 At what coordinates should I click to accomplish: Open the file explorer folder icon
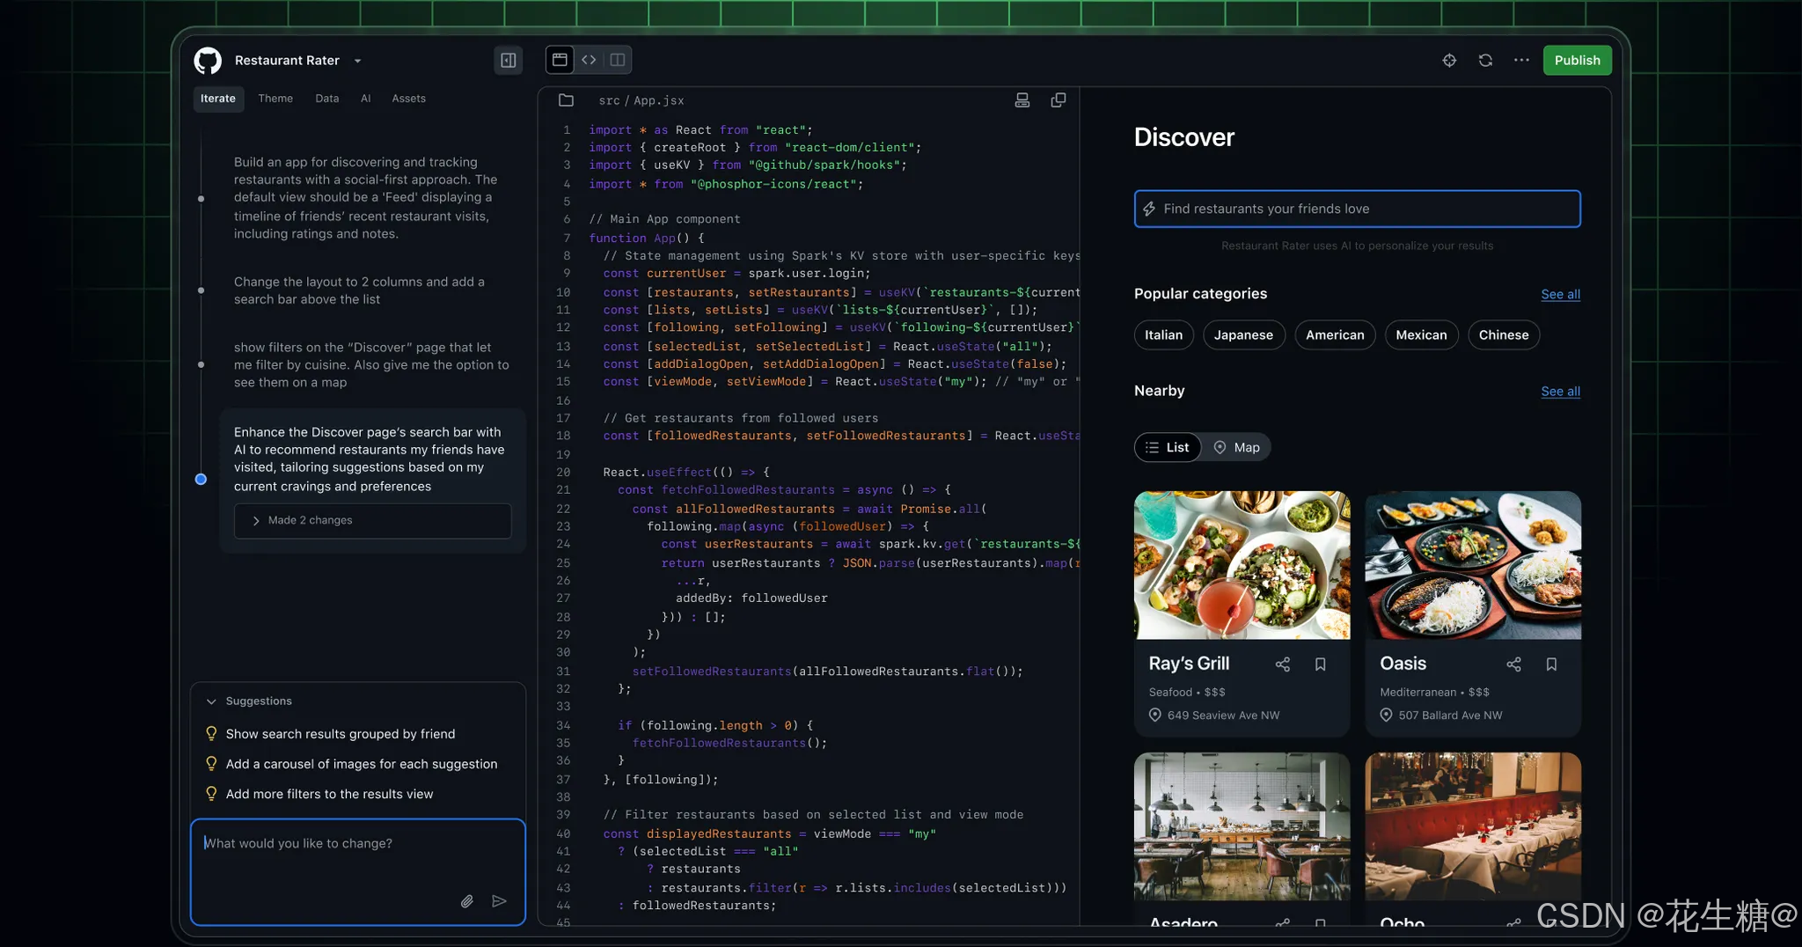tap(566, 100)
